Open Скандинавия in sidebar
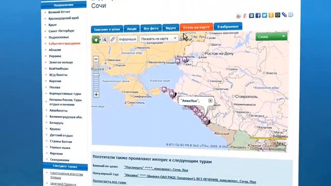Image resolution: width=331 pixels, height=186 pixels. (60, 160)
